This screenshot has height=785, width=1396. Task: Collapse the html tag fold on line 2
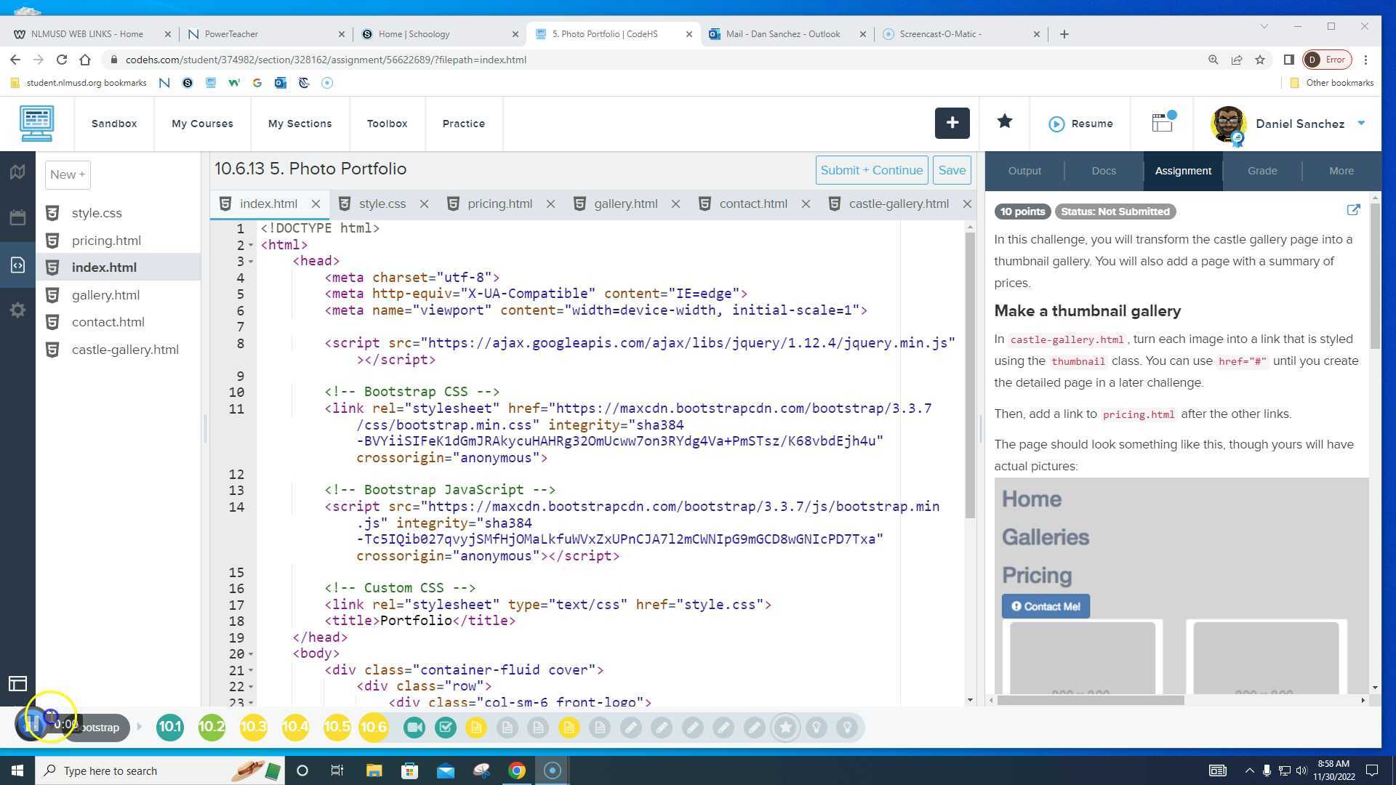tap(251, 246)
